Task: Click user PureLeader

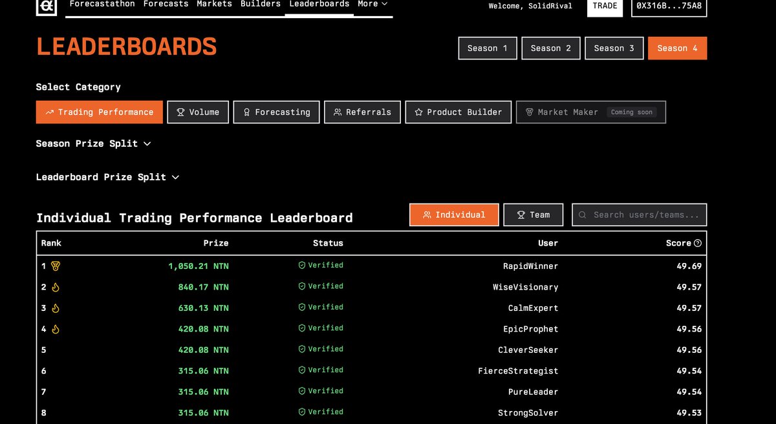Action: point(533,392)
